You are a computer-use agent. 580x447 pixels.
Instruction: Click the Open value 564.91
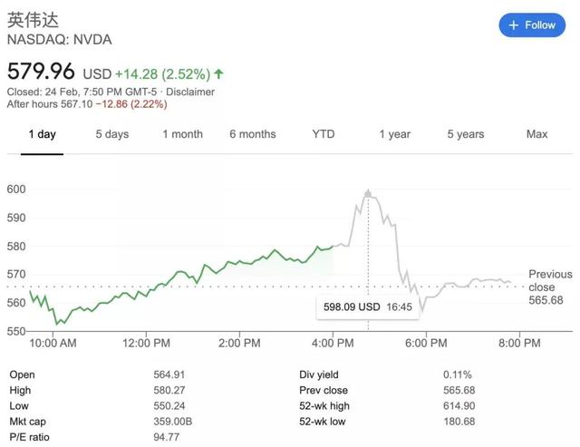(x=169, y=374)
